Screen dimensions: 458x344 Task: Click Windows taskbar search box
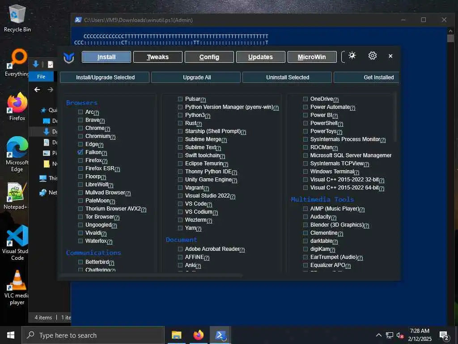pyautogui.click(x=93, y=335)
